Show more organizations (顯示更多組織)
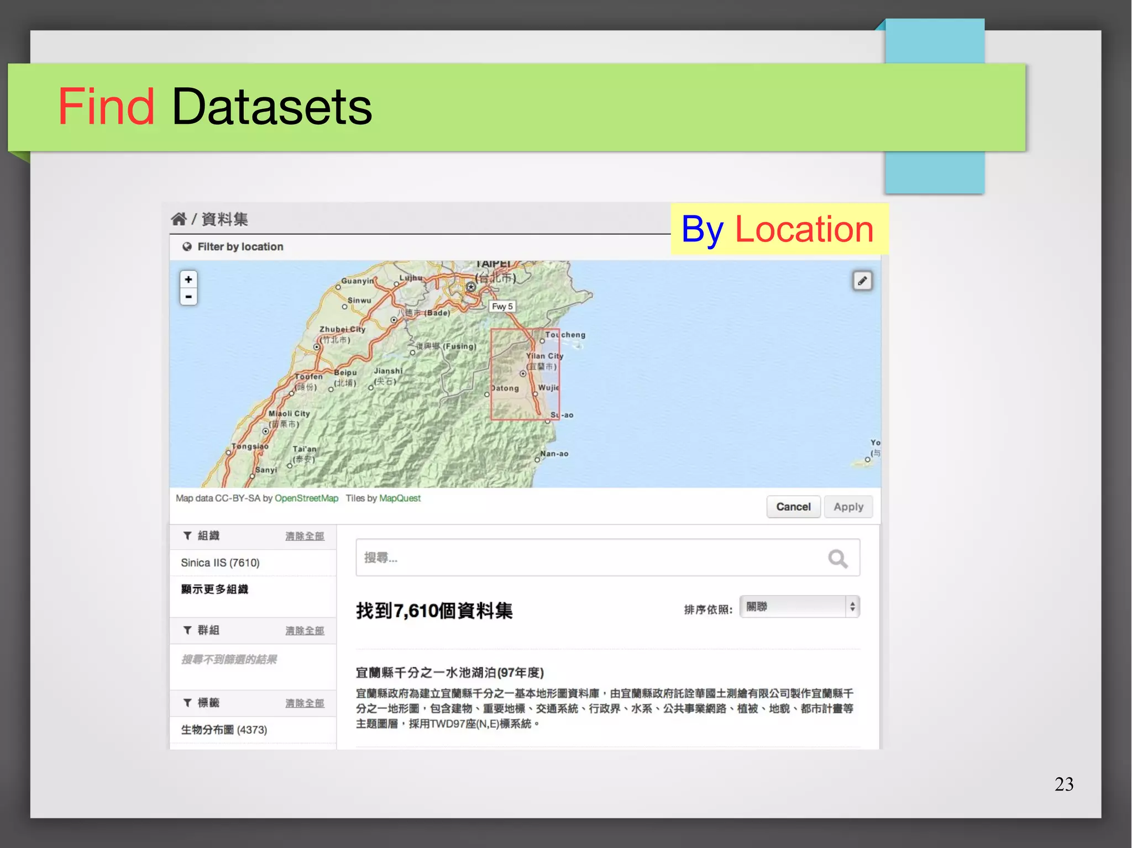 pyautogui.click(x=214, y=589)
